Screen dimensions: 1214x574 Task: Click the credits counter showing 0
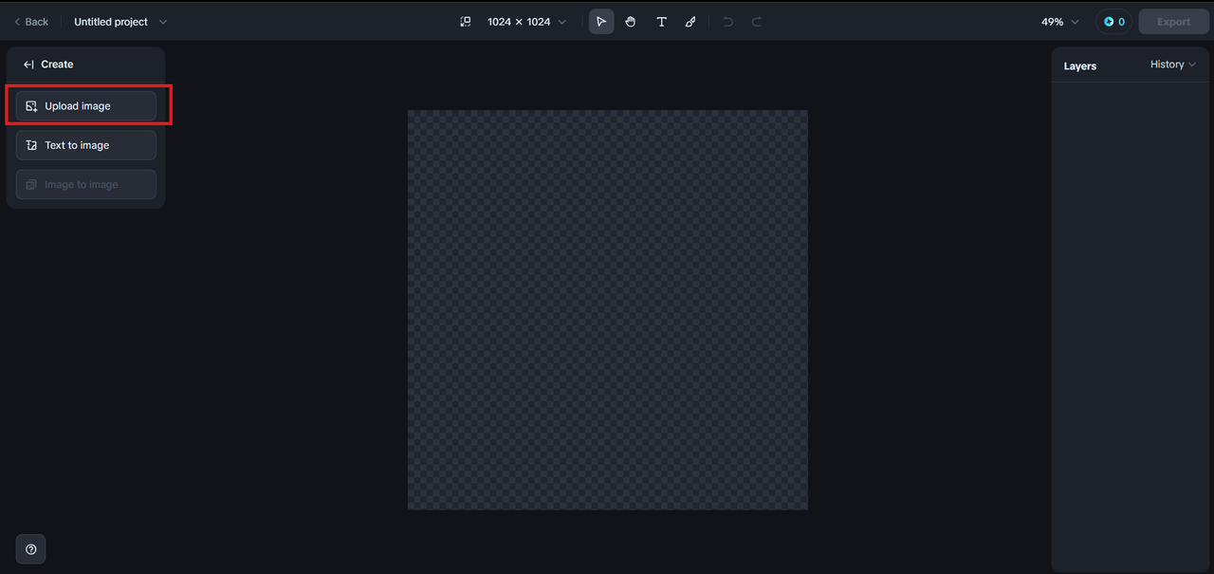tap(1113, 22)
